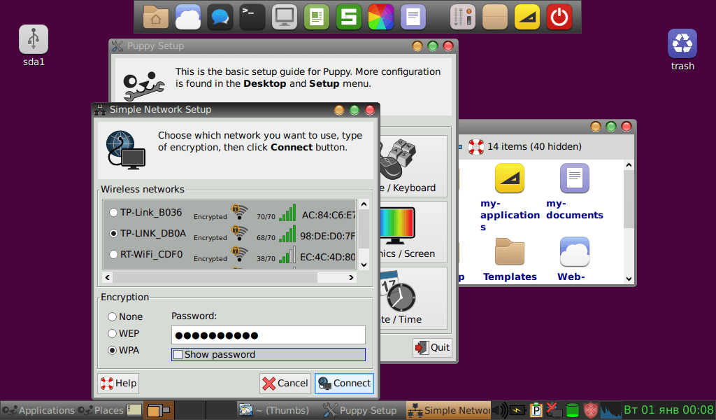Click the Help button

(118, 383)
